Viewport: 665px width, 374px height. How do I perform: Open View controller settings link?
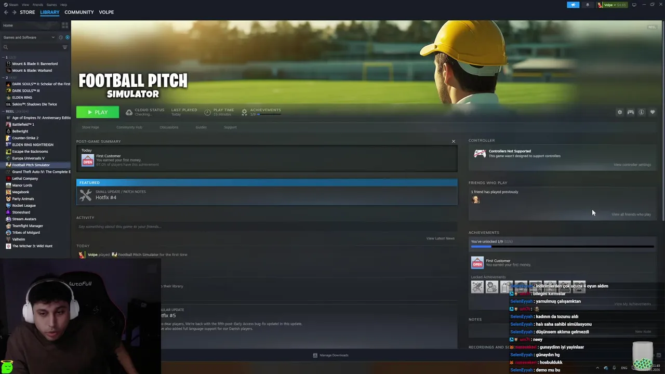pyautogui.click(x=632, y=165)
